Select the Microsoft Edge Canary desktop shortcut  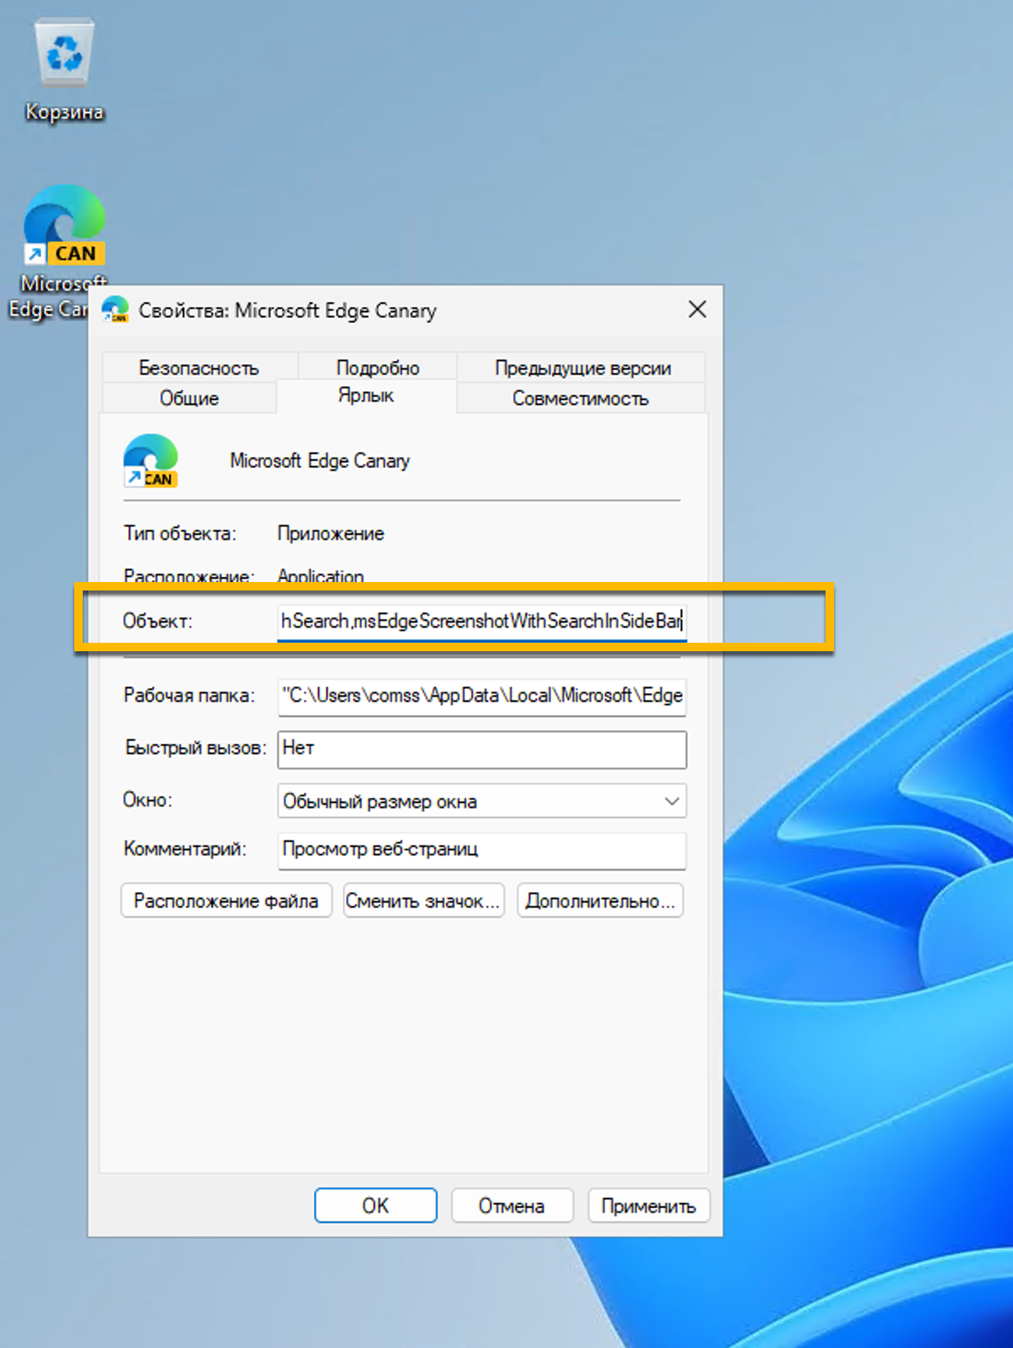59,251
